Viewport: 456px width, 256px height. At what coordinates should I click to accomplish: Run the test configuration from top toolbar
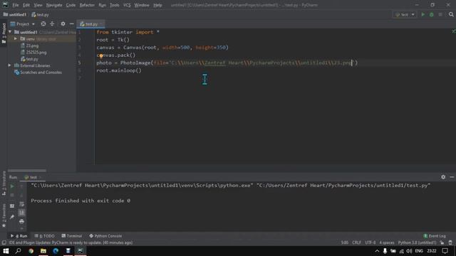tap(423, 14)
